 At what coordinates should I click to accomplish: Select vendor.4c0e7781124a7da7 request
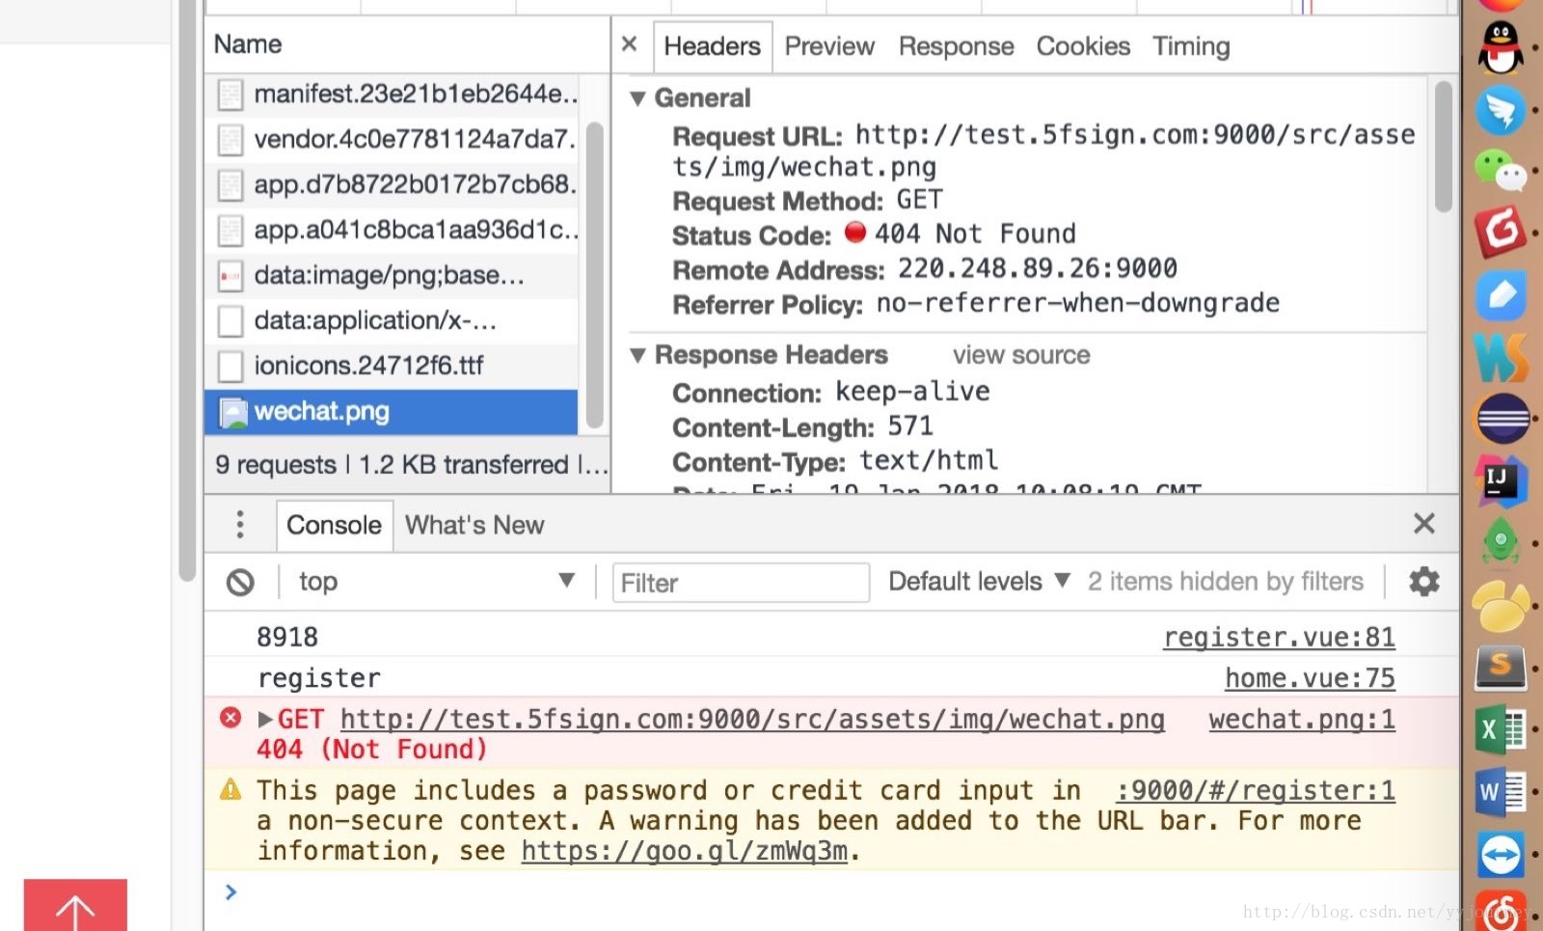(x=392, y=140)
